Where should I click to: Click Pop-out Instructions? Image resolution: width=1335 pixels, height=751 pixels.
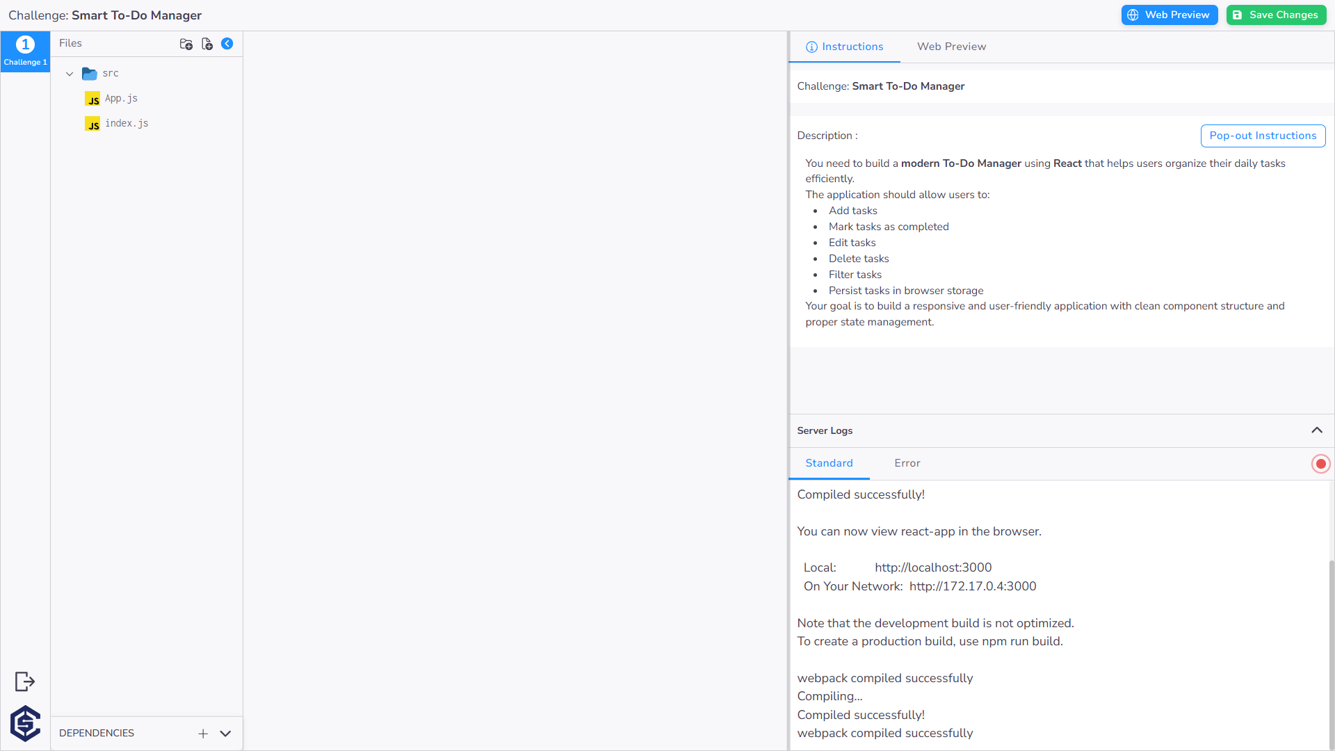tap(1263, 136)
